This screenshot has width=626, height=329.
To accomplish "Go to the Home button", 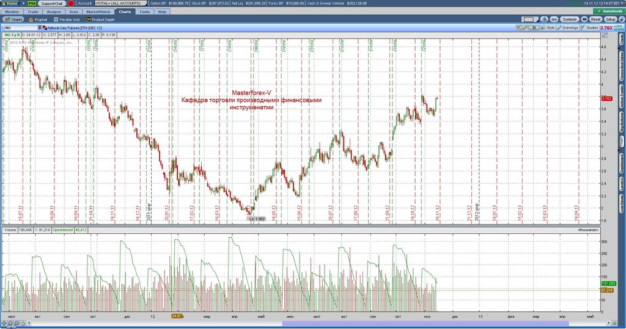I will (10, 3).
